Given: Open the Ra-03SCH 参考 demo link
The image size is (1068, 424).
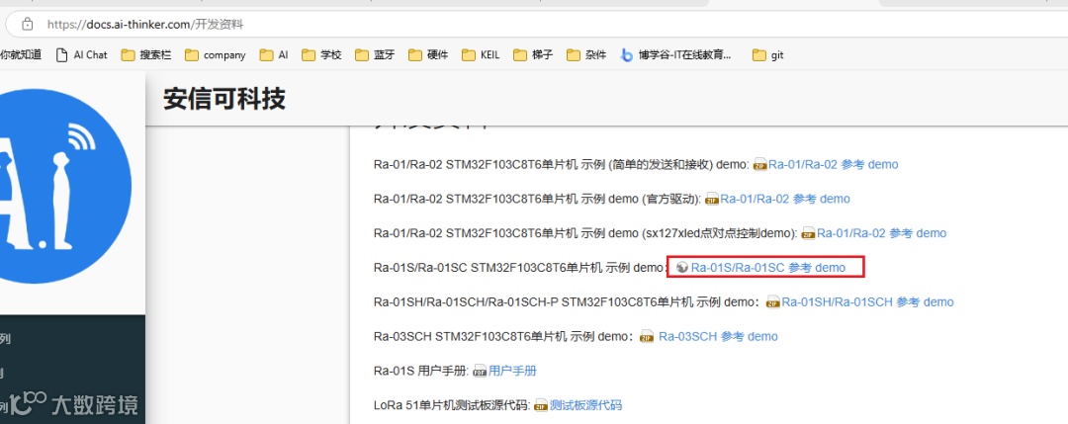Looking at the screenshot, I should (x=718, y=336).
